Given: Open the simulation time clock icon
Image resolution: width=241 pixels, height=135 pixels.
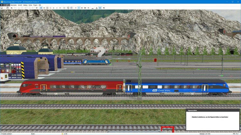Looking at the screenshot, I should coord(64,8).
